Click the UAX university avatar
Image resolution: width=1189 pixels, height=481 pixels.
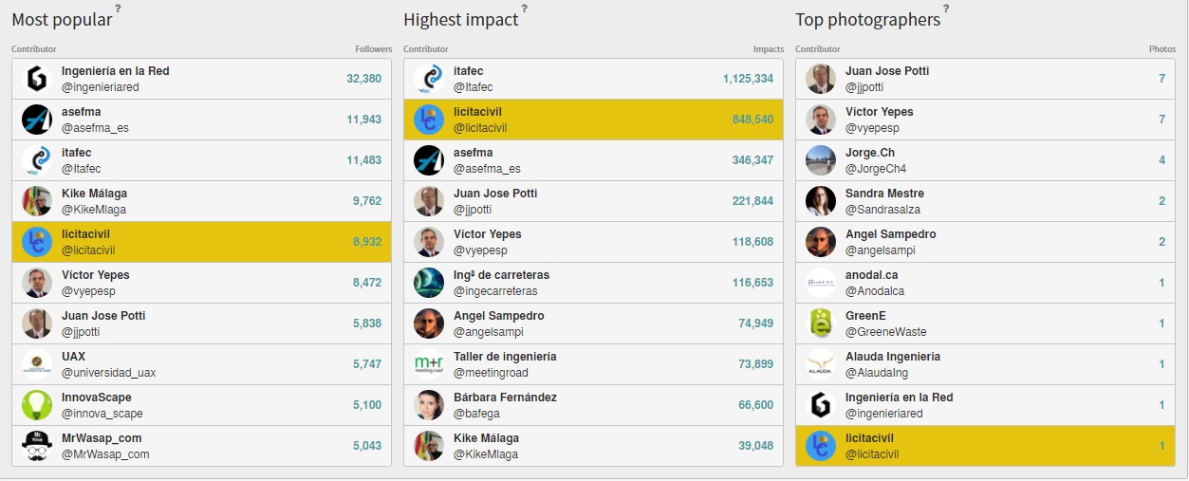tap(37, 364)
